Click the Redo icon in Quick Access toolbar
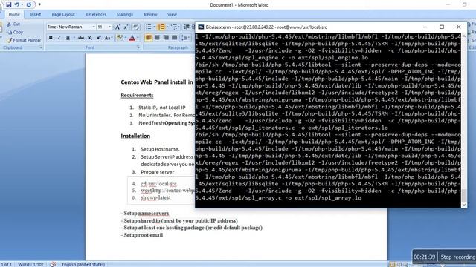Viewport: 476px width, 267px height. pyautogui.click(x=29, y=5)
